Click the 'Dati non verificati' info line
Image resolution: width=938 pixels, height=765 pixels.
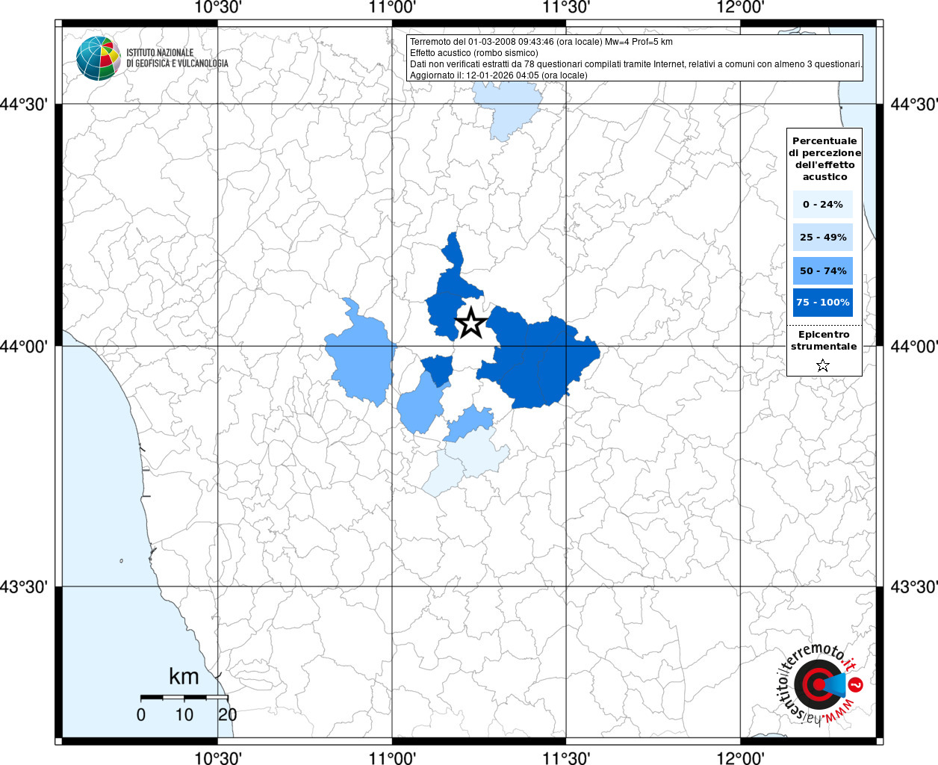click(x=636, y=64)
